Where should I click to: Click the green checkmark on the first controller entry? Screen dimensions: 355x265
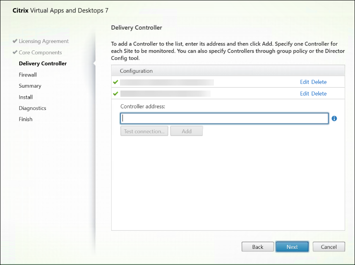click(x=115, y=82)
